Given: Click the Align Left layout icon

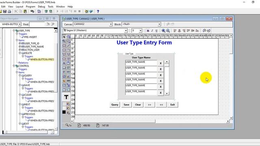Looking at the screenshot, I should (175, 31).
